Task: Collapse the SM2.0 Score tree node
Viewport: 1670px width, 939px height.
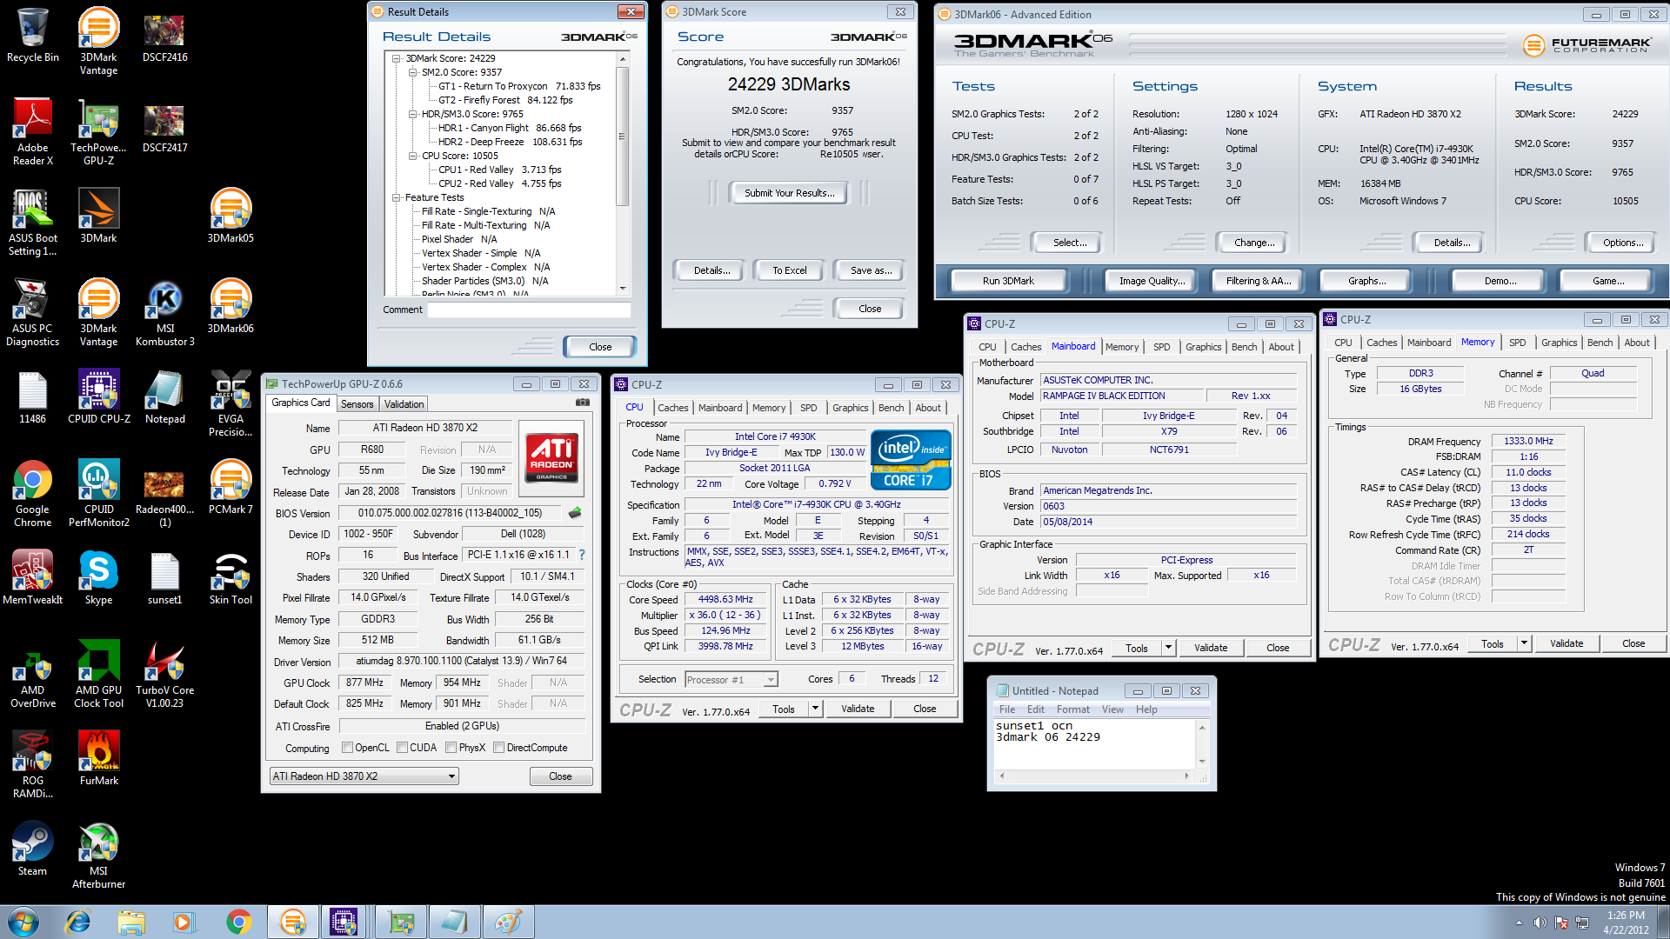Action: [x=413, y=72]
